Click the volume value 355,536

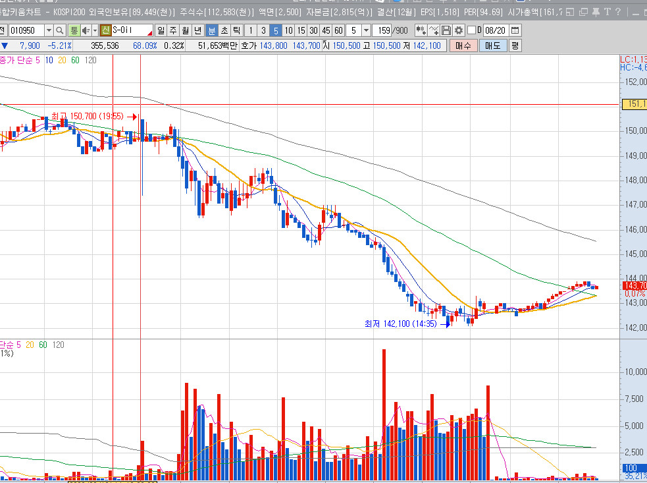click(105, 45)
